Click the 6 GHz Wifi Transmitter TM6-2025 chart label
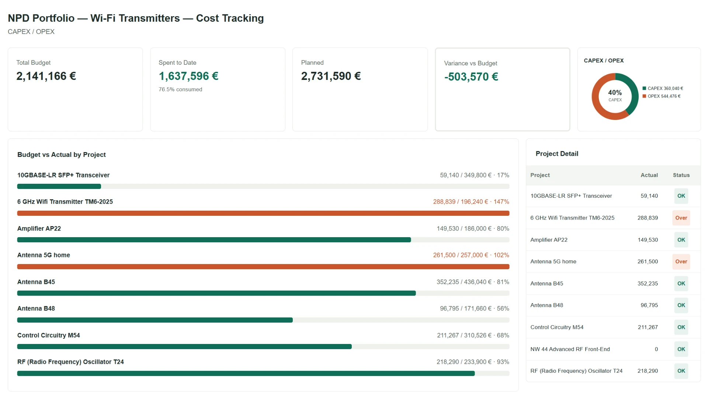 (65, 202)
